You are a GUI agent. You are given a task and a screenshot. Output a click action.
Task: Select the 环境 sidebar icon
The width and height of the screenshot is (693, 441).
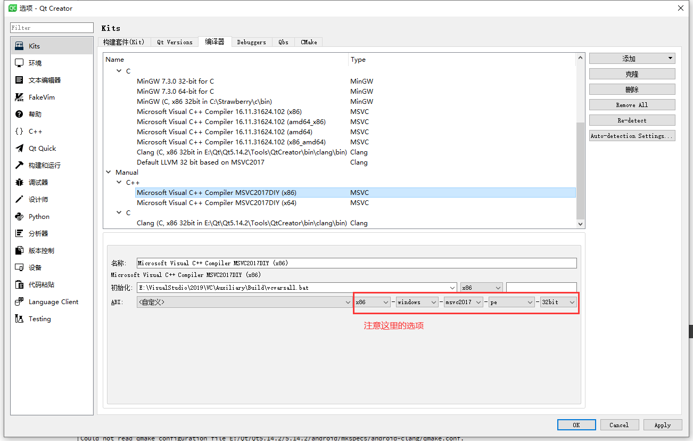[19, 63]
